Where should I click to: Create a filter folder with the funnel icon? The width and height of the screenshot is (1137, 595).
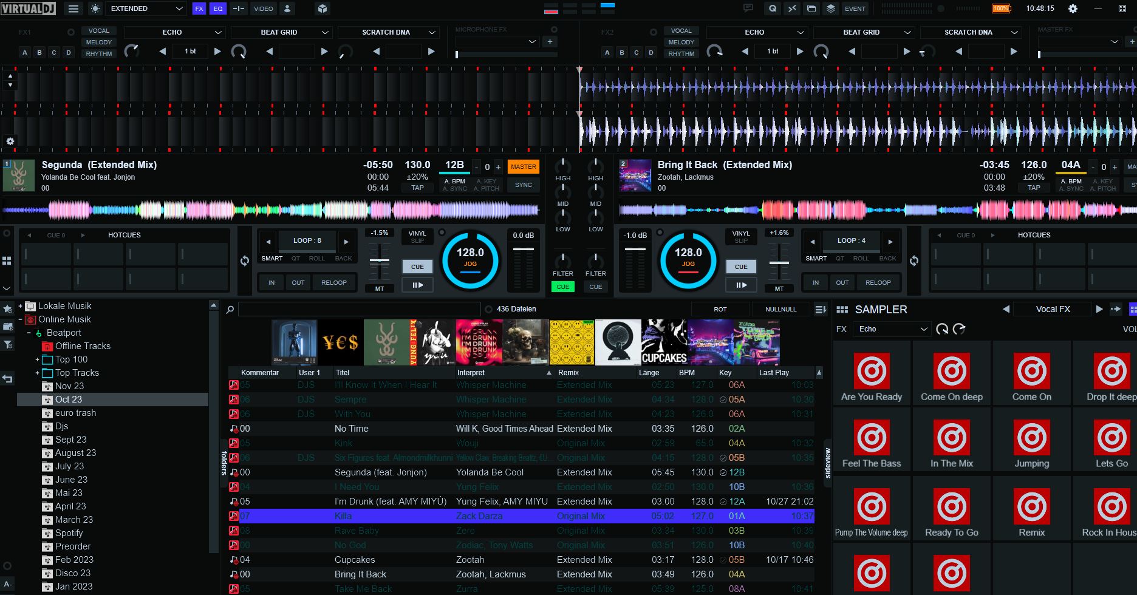8,344
